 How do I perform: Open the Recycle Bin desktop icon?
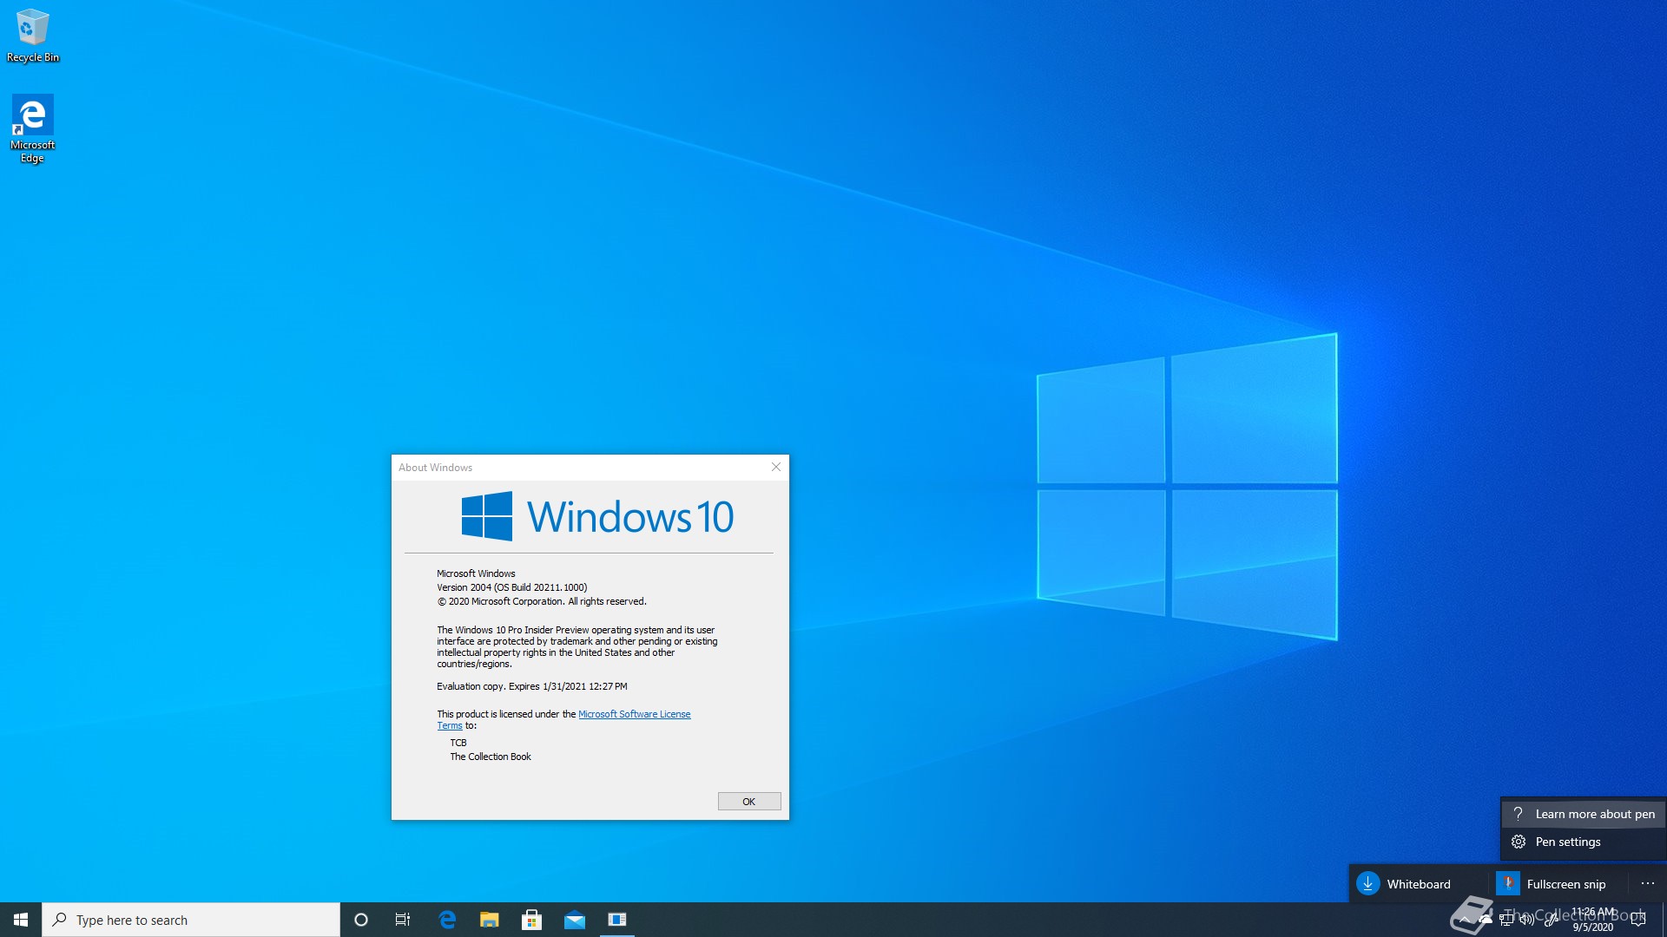point(32,36)
